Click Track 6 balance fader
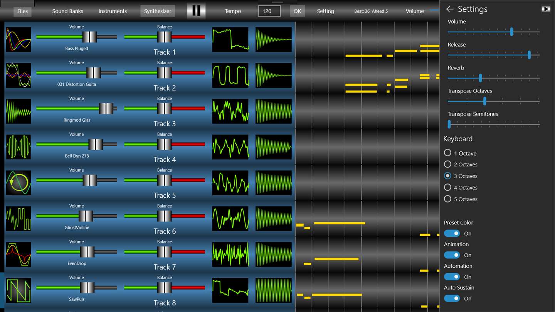Screen dimensions: 555x312 point(165,216)
